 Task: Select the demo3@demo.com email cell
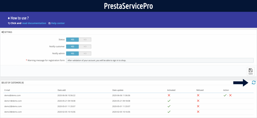(x=13, y=112)
